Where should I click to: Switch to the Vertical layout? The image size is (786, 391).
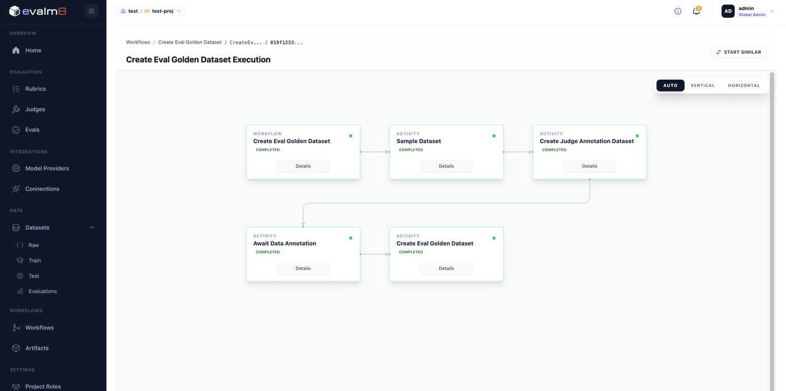click(x=702, y=85)
